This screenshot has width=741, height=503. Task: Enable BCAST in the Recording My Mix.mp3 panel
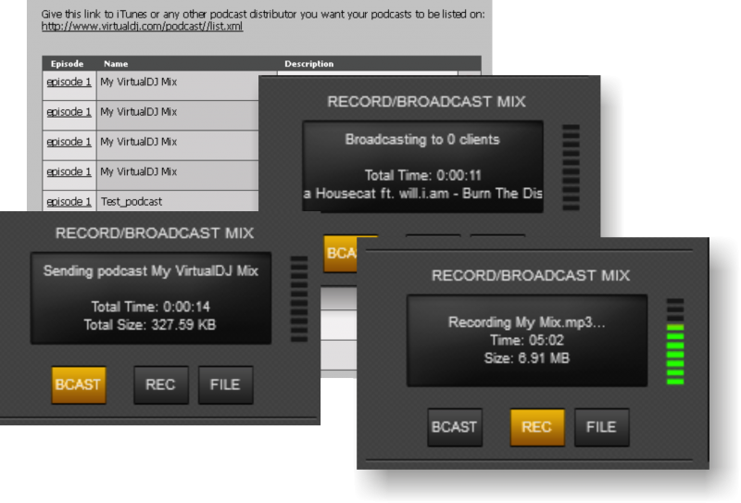pyautogui.click(x=455, y=427)
